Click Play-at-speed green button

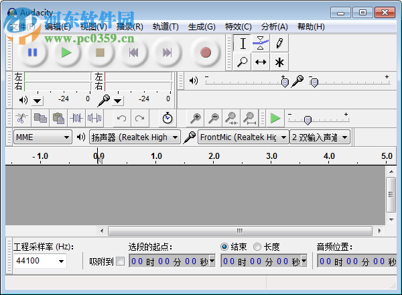275,118
